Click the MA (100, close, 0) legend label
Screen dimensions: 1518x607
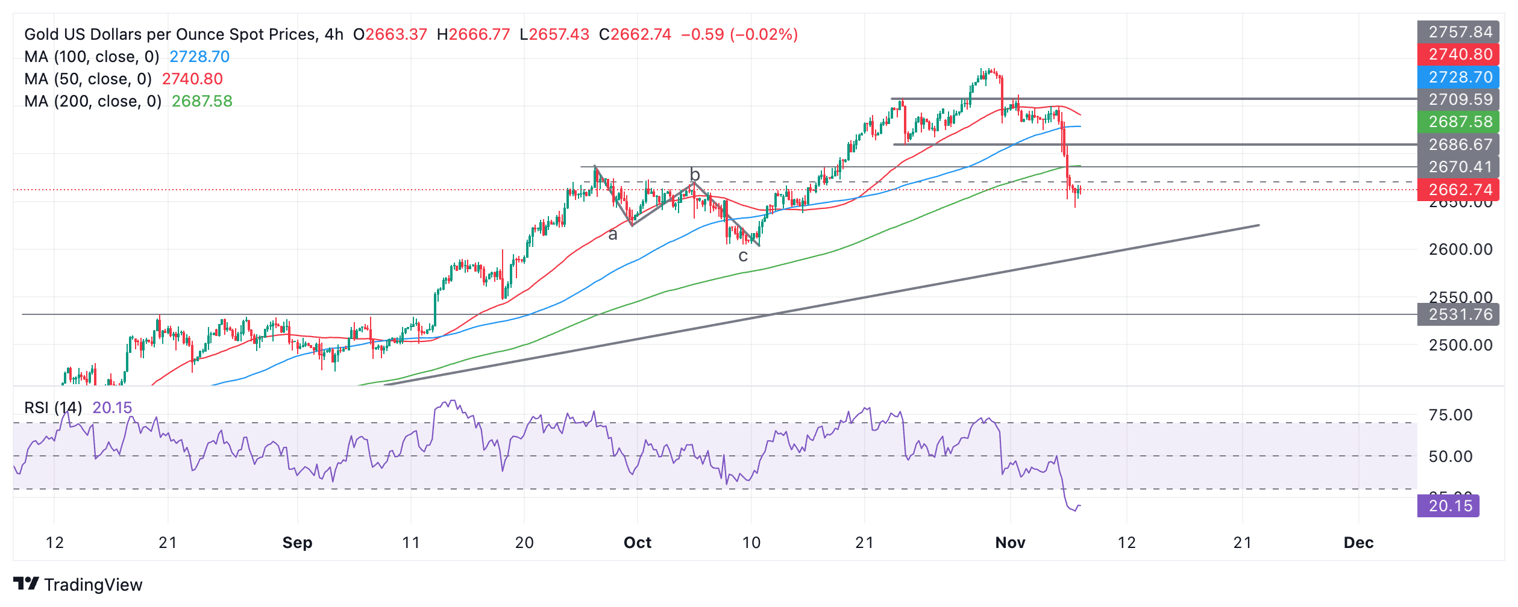92,57
